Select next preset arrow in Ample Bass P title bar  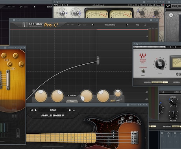141,105
